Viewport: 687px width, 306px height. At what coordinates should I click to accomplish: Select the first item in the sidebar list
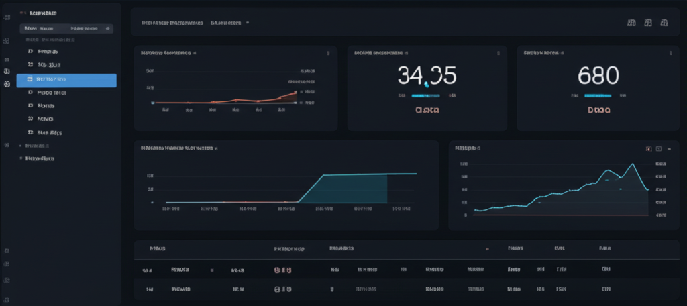click(47, 51)
